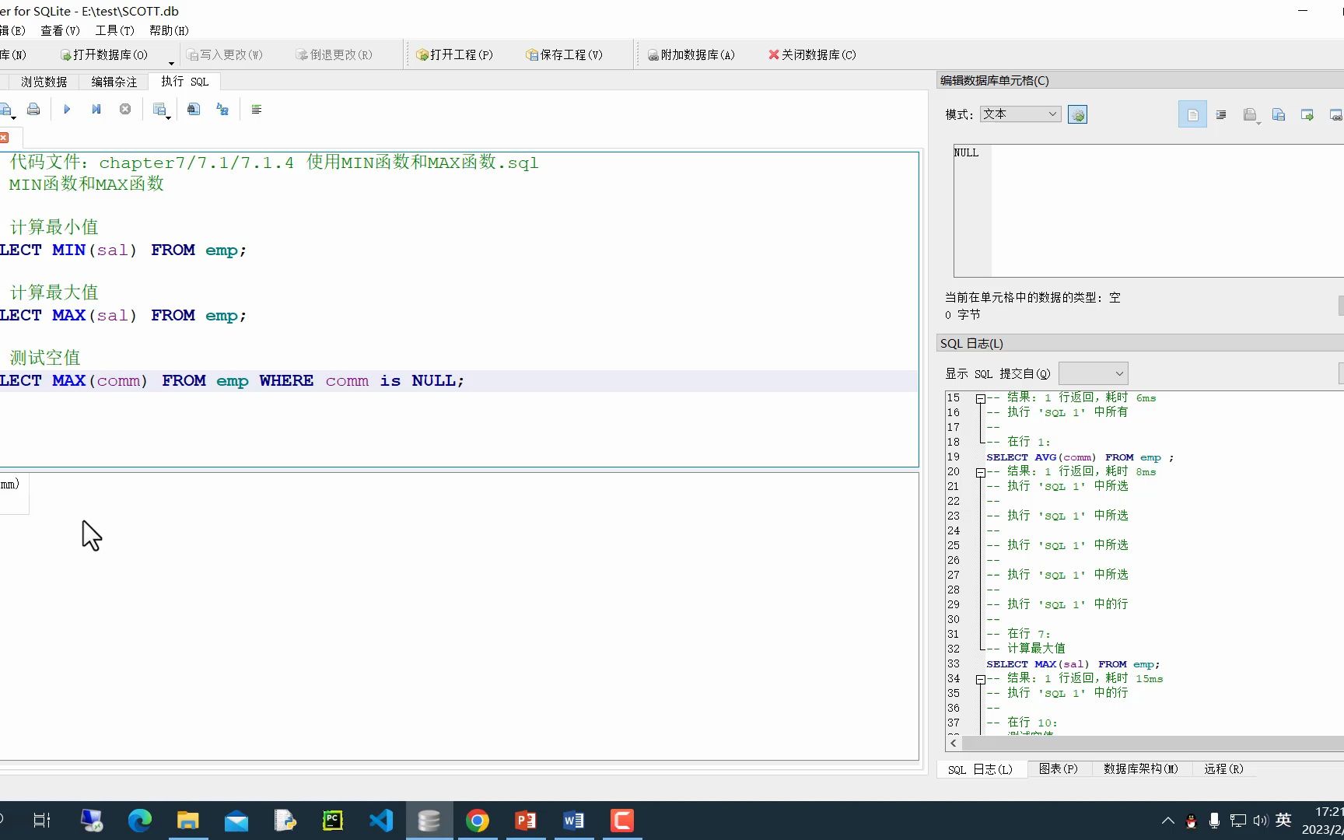Collapse fold marker at log line 15
The height and width of the screenshot is (840, 1344).
tap(981, 398)
